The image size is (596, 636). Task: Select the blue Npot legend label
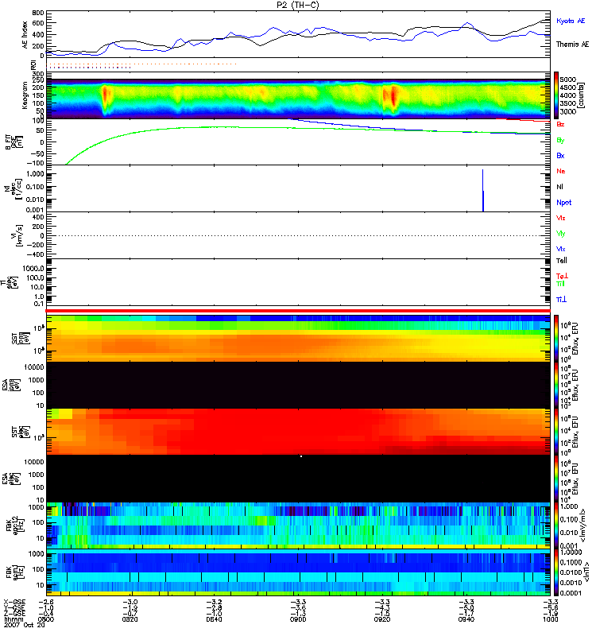pos(564,203)
